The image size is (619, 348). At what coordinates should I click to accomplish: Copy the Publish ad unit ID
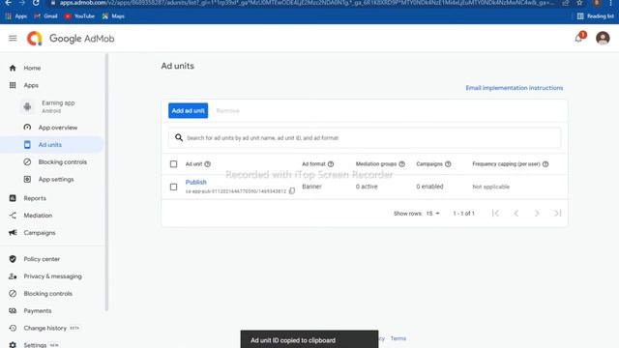coord(292,191)
